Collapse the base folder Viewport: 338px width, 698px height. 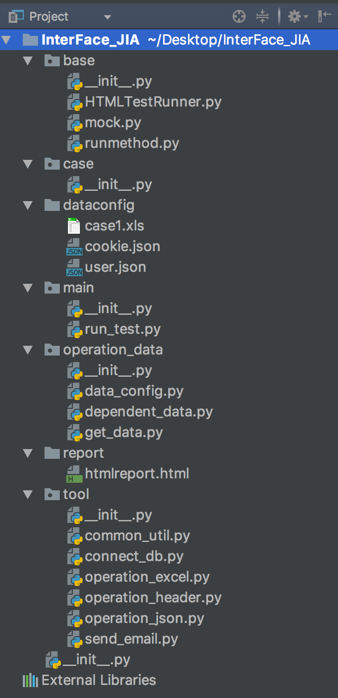click(x=28, y=60)
